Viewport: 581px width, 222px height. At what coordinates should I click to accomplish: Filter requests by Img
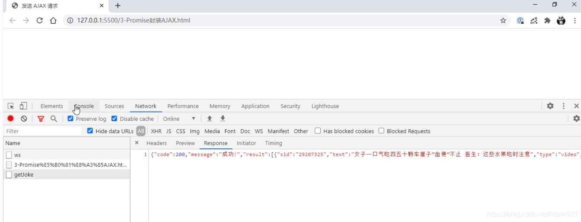pyautogui.click(x=195, y=131)
